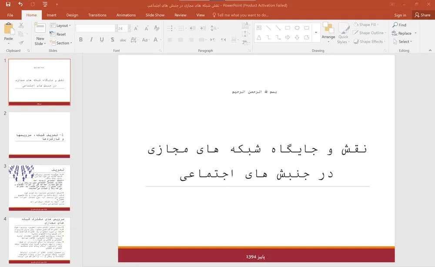
Task: Increase the list indent level
Action: coord(203,28)
